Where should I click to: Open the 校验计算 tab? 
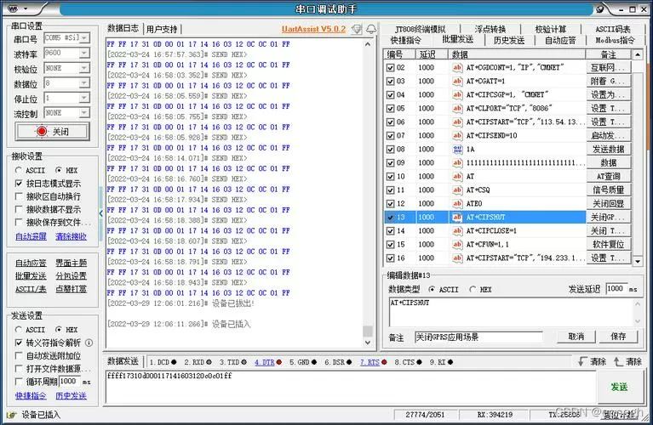551,29
